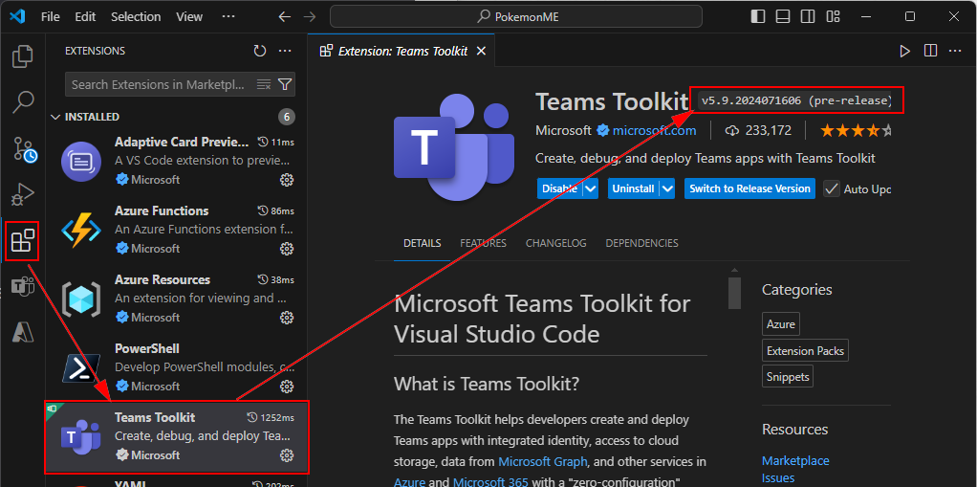Open the Disable dropdown arrow
The image size is (977, 487).
coord(591,188)
